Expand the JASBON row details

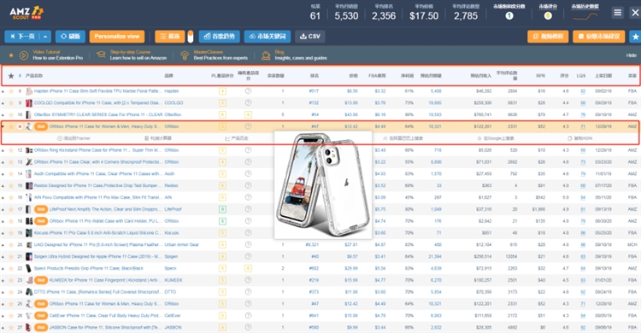click(3, 328)
